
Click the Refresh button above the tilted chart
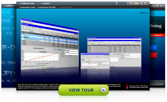click(59, 49)
